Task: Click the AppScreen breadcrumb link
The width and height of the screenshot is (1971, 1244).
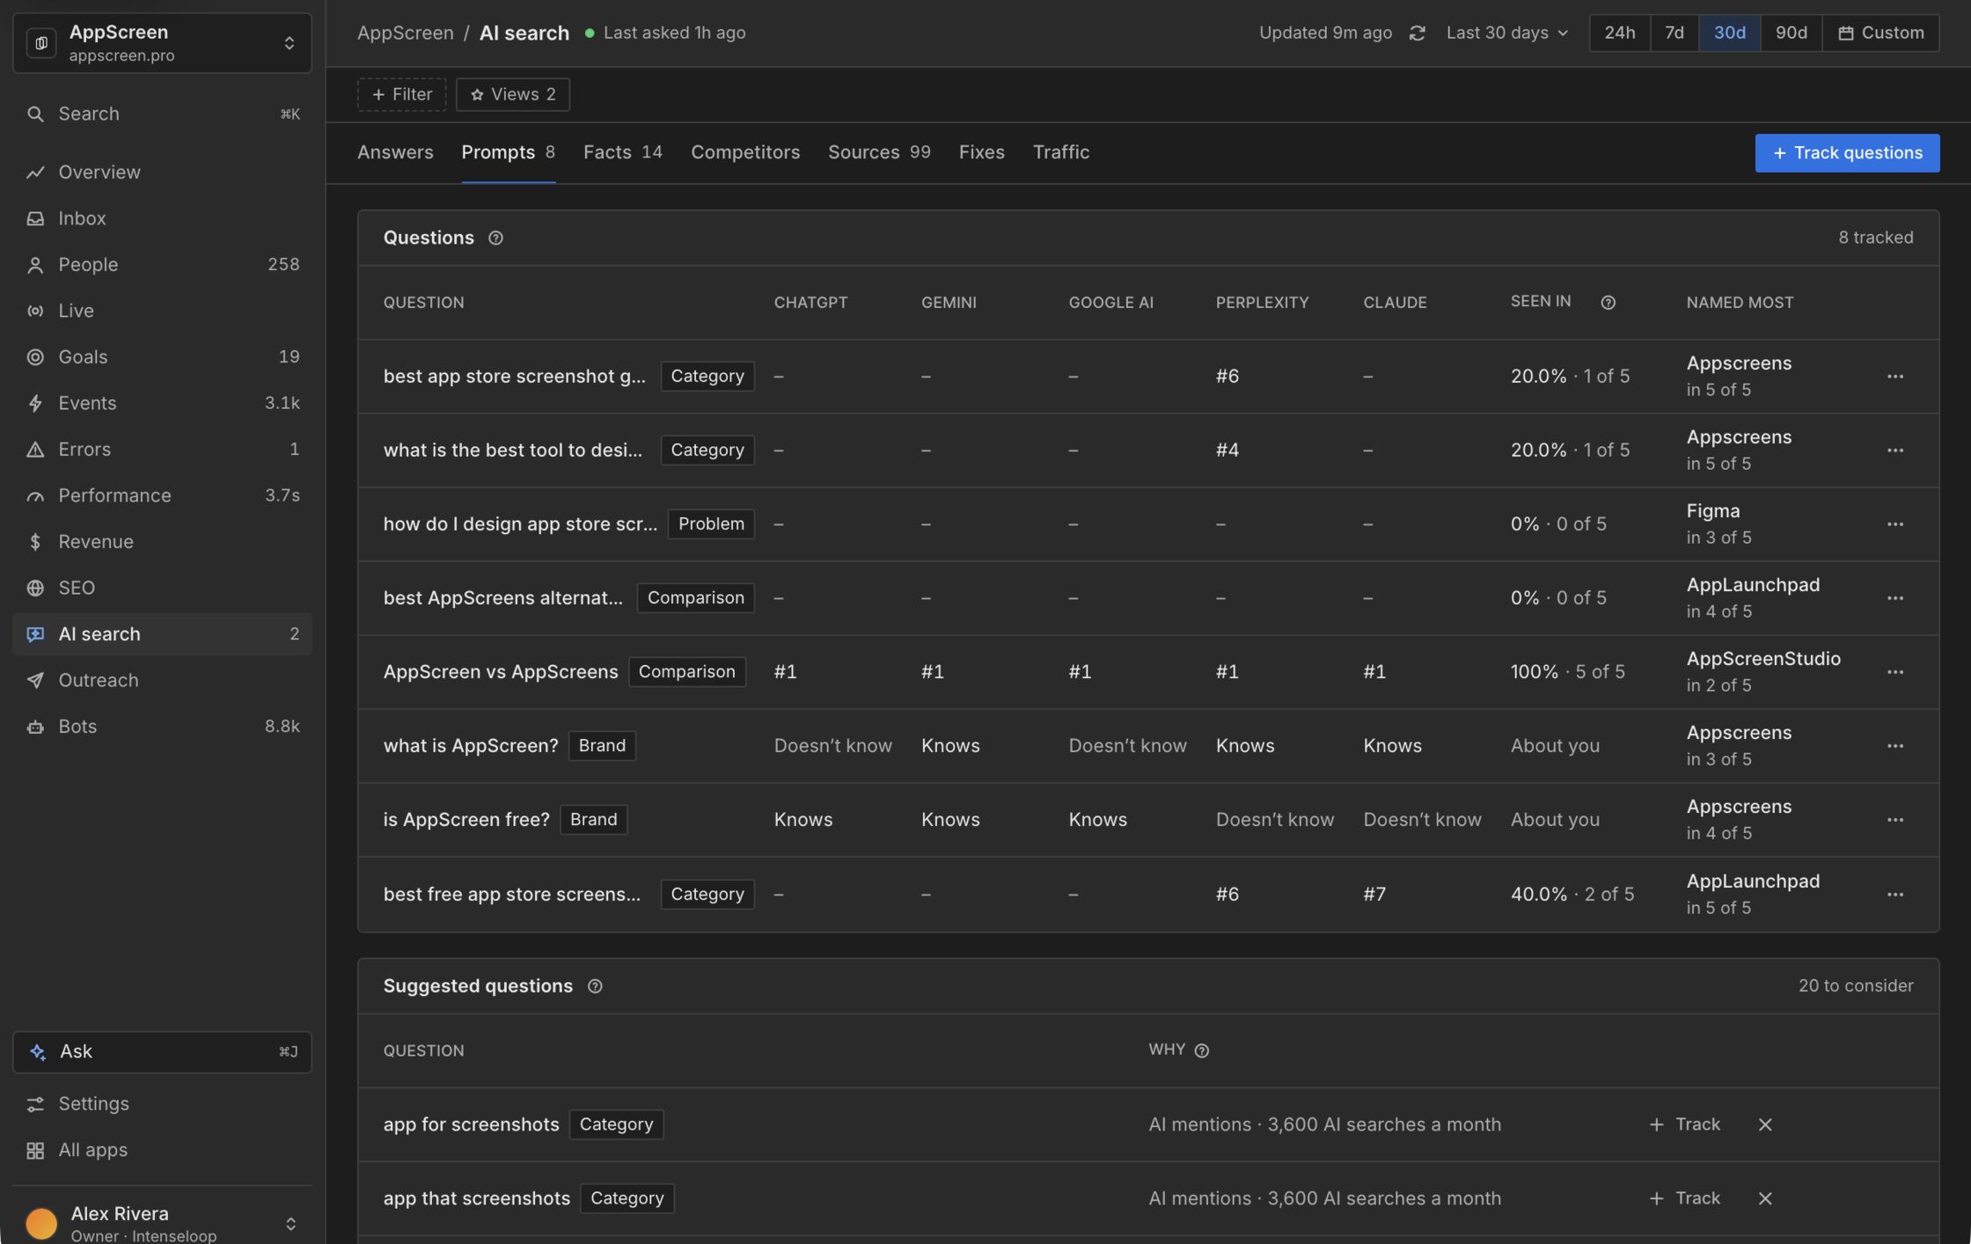Action: (x=406, y=33)
